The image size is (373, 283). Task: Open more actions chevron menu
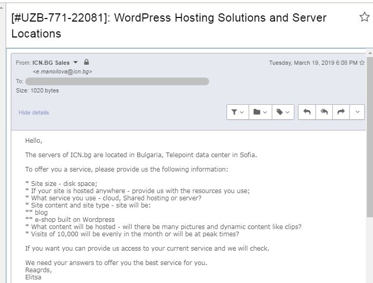pos(357,112)
